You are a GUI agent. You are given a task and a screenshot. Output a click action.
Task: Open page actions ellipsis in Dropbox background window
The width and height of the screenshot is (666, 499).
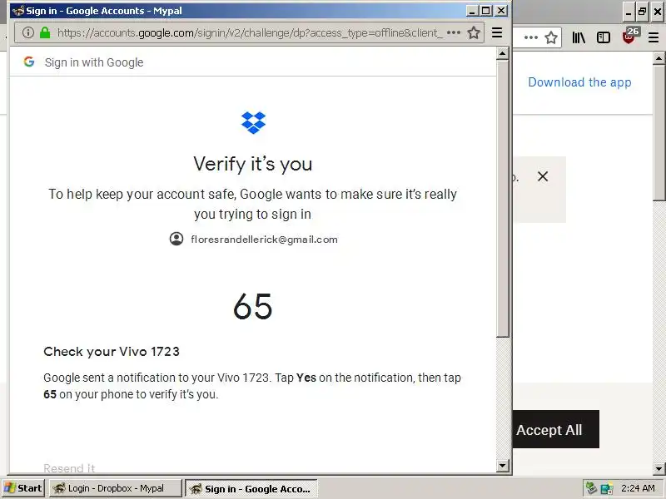(x=531, y=37)
